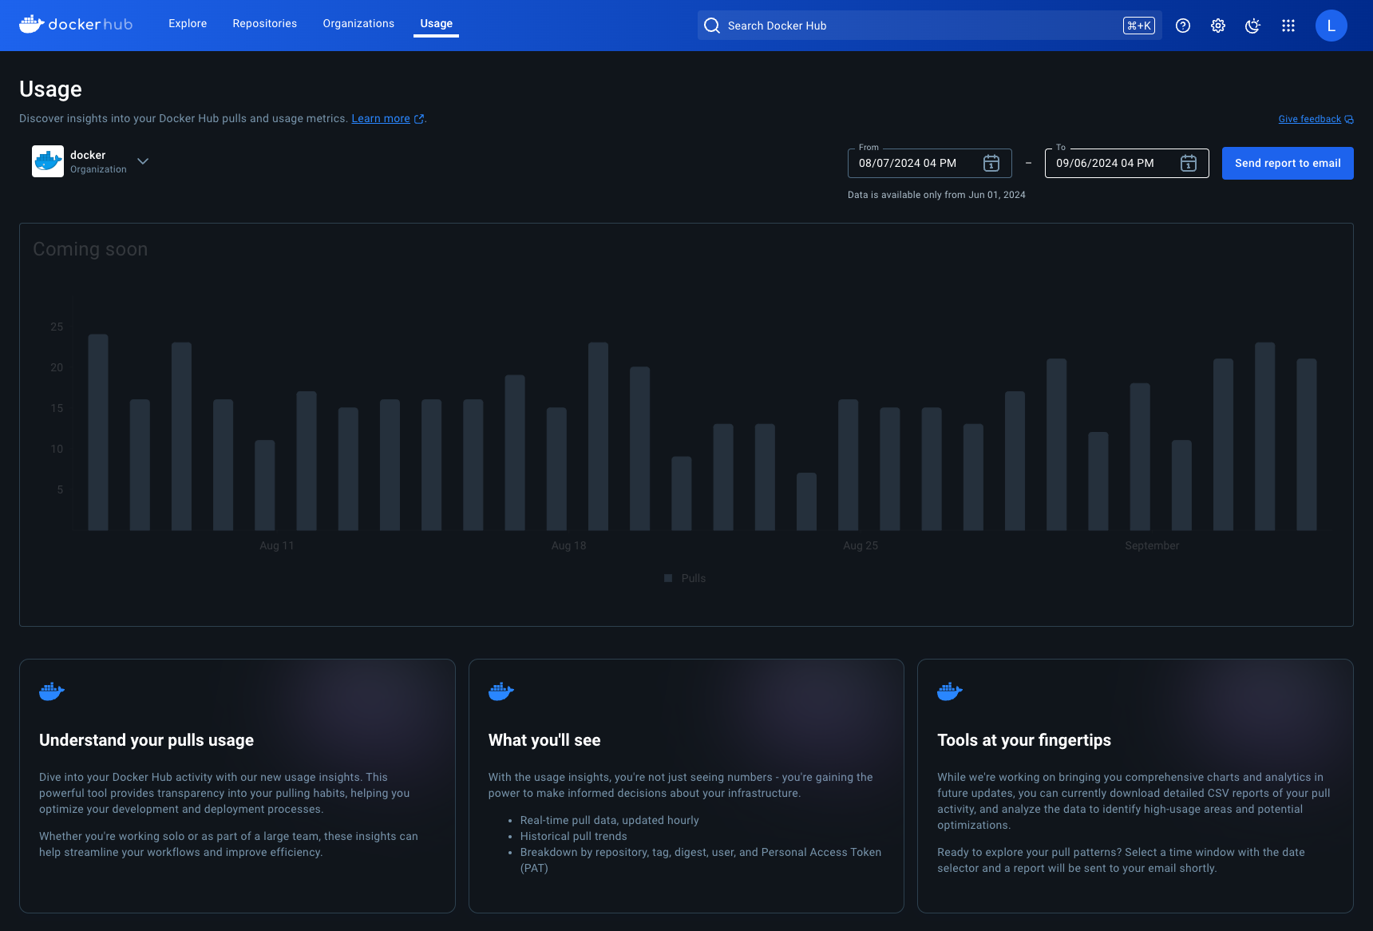Open the calendar picker for the From date

[x=990, y=163]
